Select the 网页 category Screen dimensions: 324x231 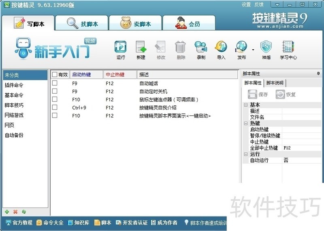(25, 125)
